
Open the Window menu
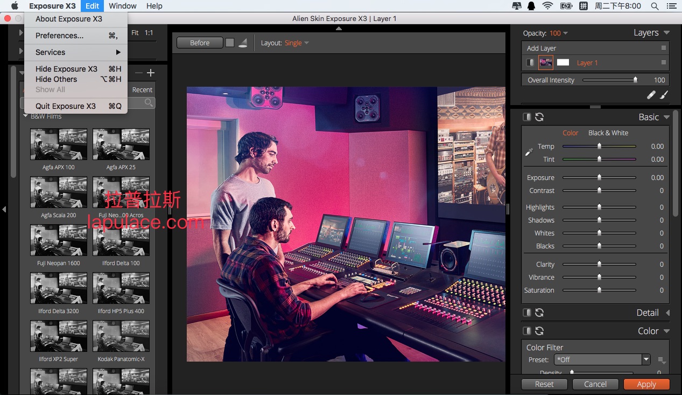[123, 6]
